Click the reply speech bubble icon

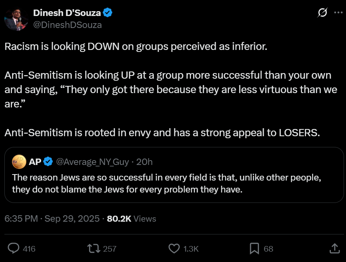[14, 248]
